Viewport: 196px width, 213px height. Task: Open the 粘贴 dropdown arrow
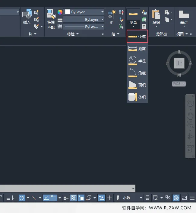click(156, 26)
